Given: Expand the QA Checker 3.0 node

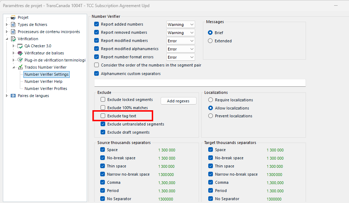Looking at the screenshot, I should coord(14,46).
